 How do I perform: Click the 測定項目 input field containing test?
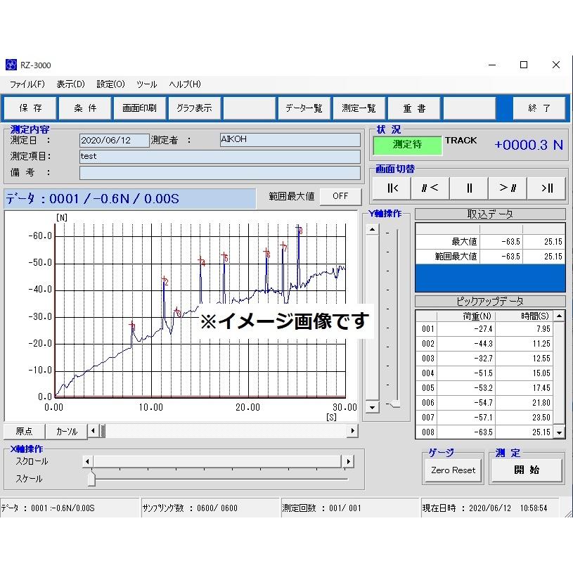(219, 156)
